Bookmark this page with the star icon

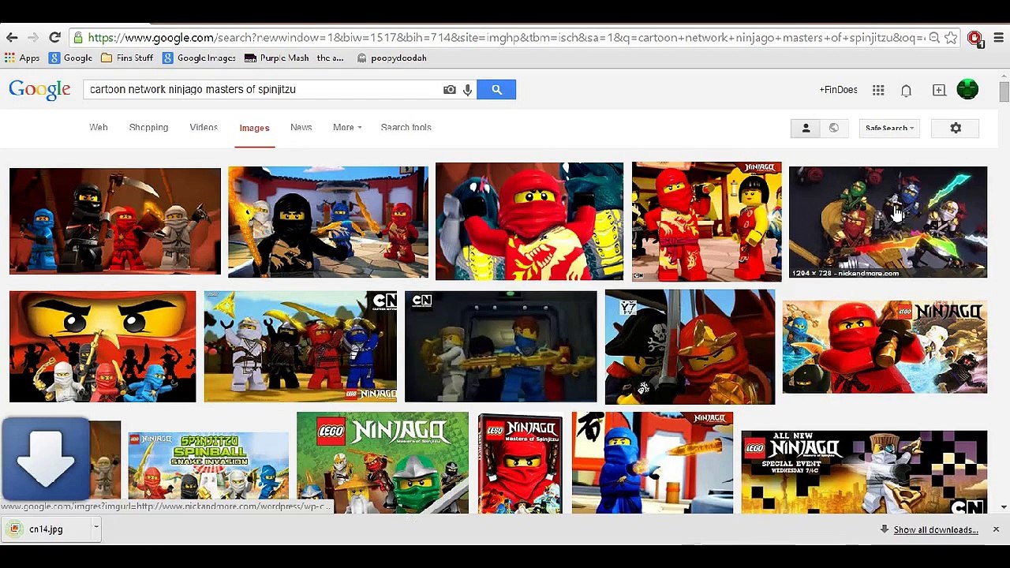pos(951,37)
